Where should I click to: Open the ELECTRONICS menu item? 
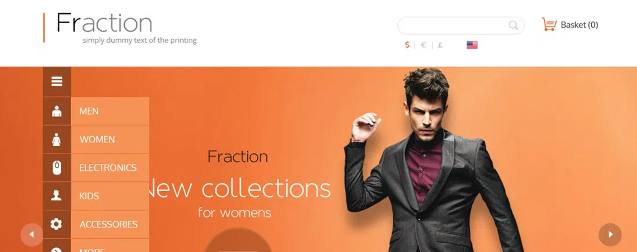(x=110, y=167)
